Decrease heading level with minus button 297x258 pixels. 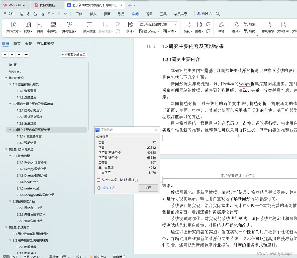click(26, 54)
